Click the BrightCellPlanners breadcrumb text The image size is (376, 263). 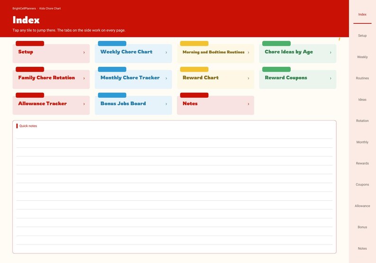[x=24, y=9]
